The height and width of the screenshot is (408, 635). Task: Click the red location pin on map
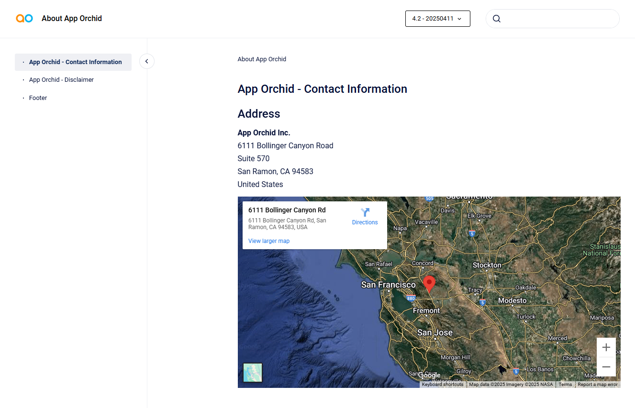click(x=429, y=283)
